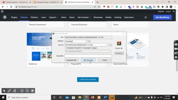Cancel the download dialog
The image size is (178, 100).
(105, 60)
